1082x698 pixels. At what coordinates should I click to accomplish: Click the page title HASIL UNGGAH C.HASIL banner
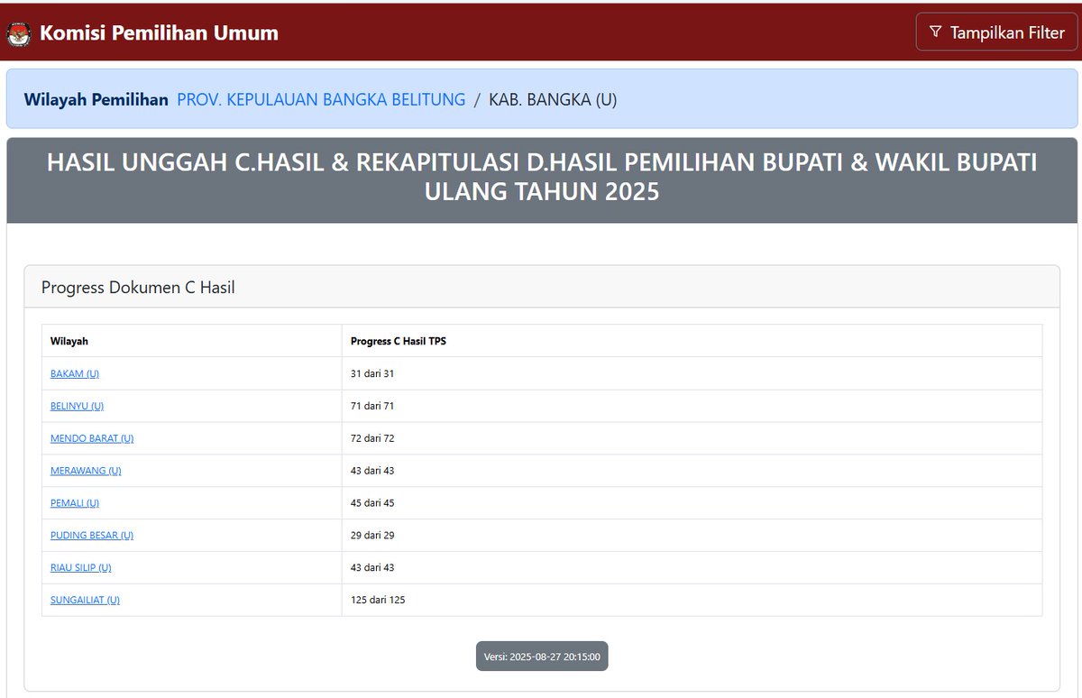541,177
